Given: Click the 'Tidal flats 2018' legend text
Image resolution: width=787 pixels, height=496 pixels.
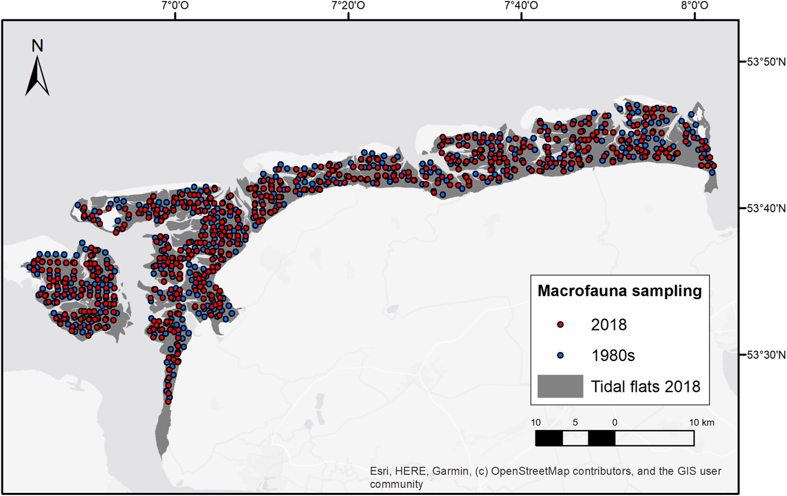Looking at the screenshot, I should pyautogui.click(x=645, y=387).
